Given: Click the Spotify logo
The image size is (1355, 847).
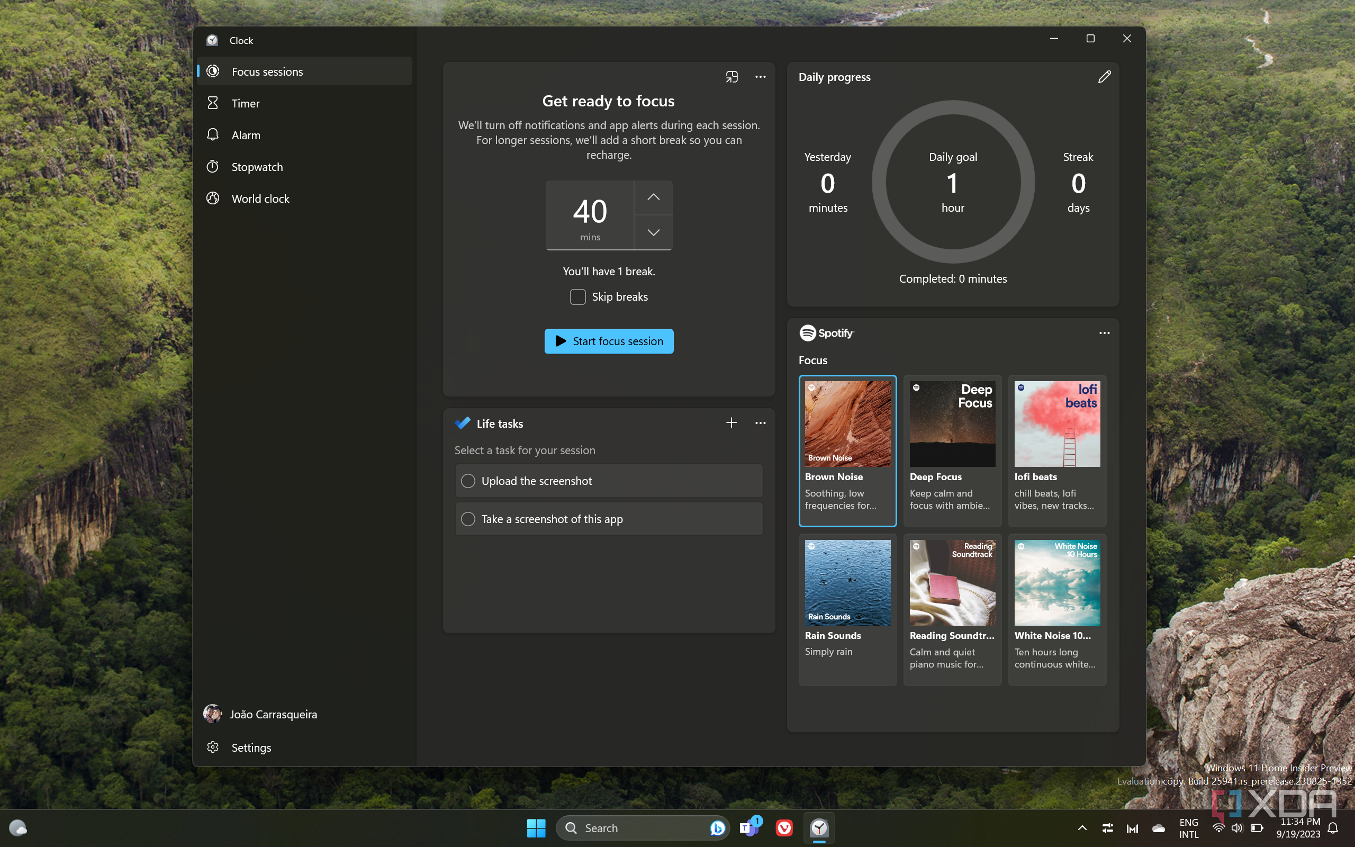Looking at the screenshot, I should point(826,333).
